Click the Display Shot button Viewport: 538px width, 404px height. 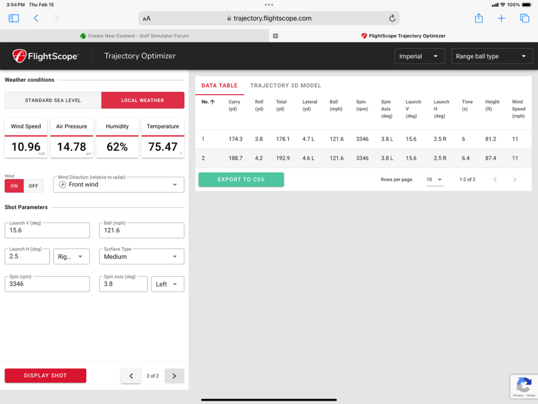[45, 376]
